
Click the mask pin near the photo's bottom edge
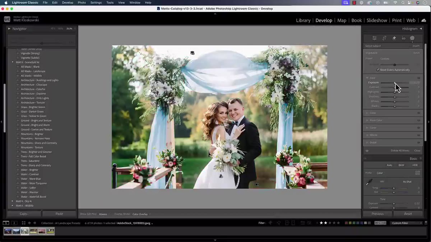click(256, 185)
